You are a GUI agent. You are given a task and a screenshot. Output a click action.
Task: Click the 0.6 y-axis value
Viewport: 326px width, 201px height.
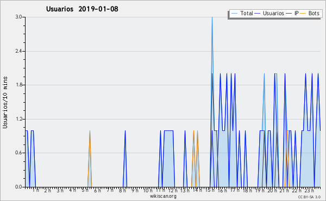click(18, 153)
